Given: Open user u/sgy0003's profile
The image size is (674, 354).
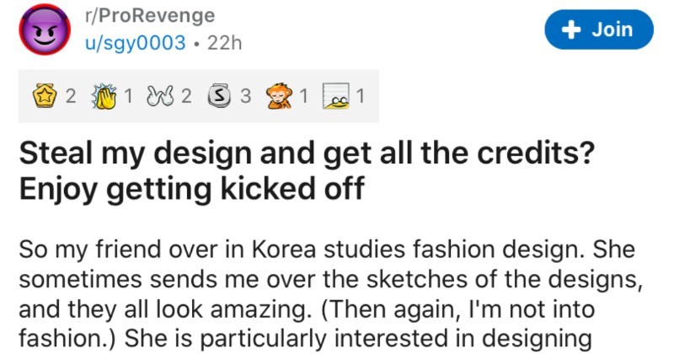Looking at the screenshot, I should pos(136,43).
